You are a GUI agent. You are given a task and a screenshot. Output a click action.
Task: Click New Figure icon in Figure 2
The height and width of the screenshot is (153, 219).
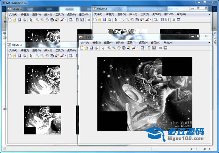[95, 20]
